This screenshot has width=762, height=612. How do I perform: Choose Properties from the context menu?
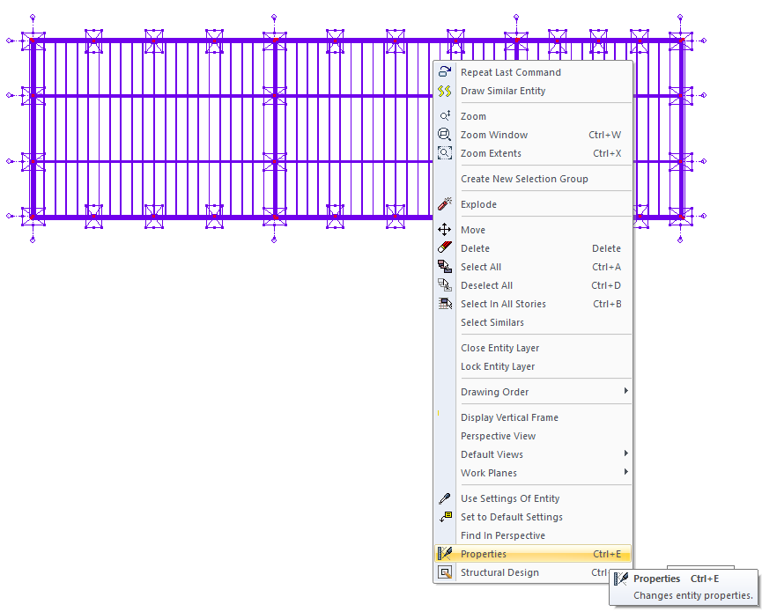[x=484, y=554]
